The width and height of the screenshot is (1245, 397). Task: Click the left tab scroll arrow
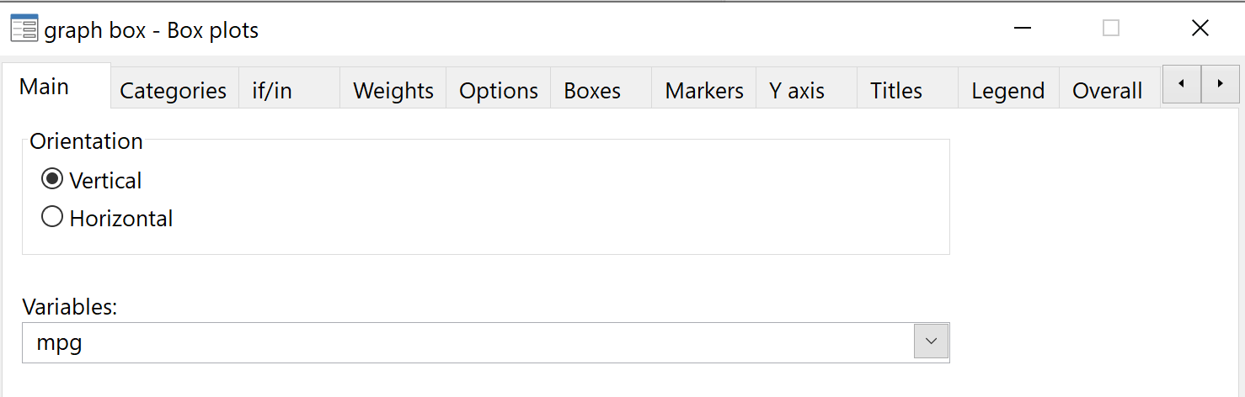1182,84
